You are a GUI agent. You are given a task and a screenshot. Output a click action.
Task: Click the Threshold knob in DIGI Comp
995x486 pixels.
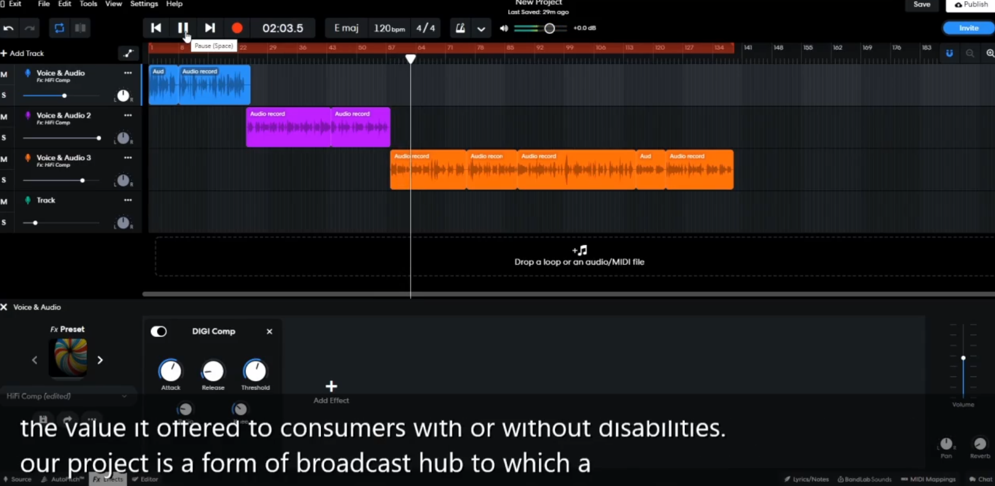click(255, 371)
